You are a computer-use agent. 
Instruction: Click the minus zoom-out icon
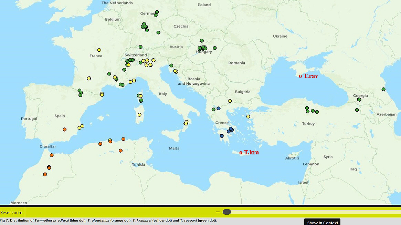(x=218, y=212)
